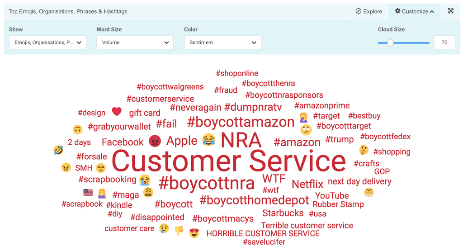This screenshot has width=463, height=251.
Task: Click the heart-eyes face emoji
Action: click(x=194, y=233)
